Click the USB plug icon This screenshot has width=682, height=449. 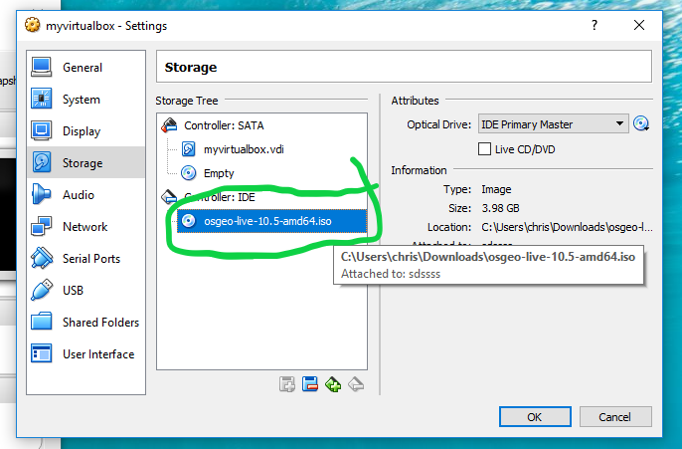[x=42, y=290]
